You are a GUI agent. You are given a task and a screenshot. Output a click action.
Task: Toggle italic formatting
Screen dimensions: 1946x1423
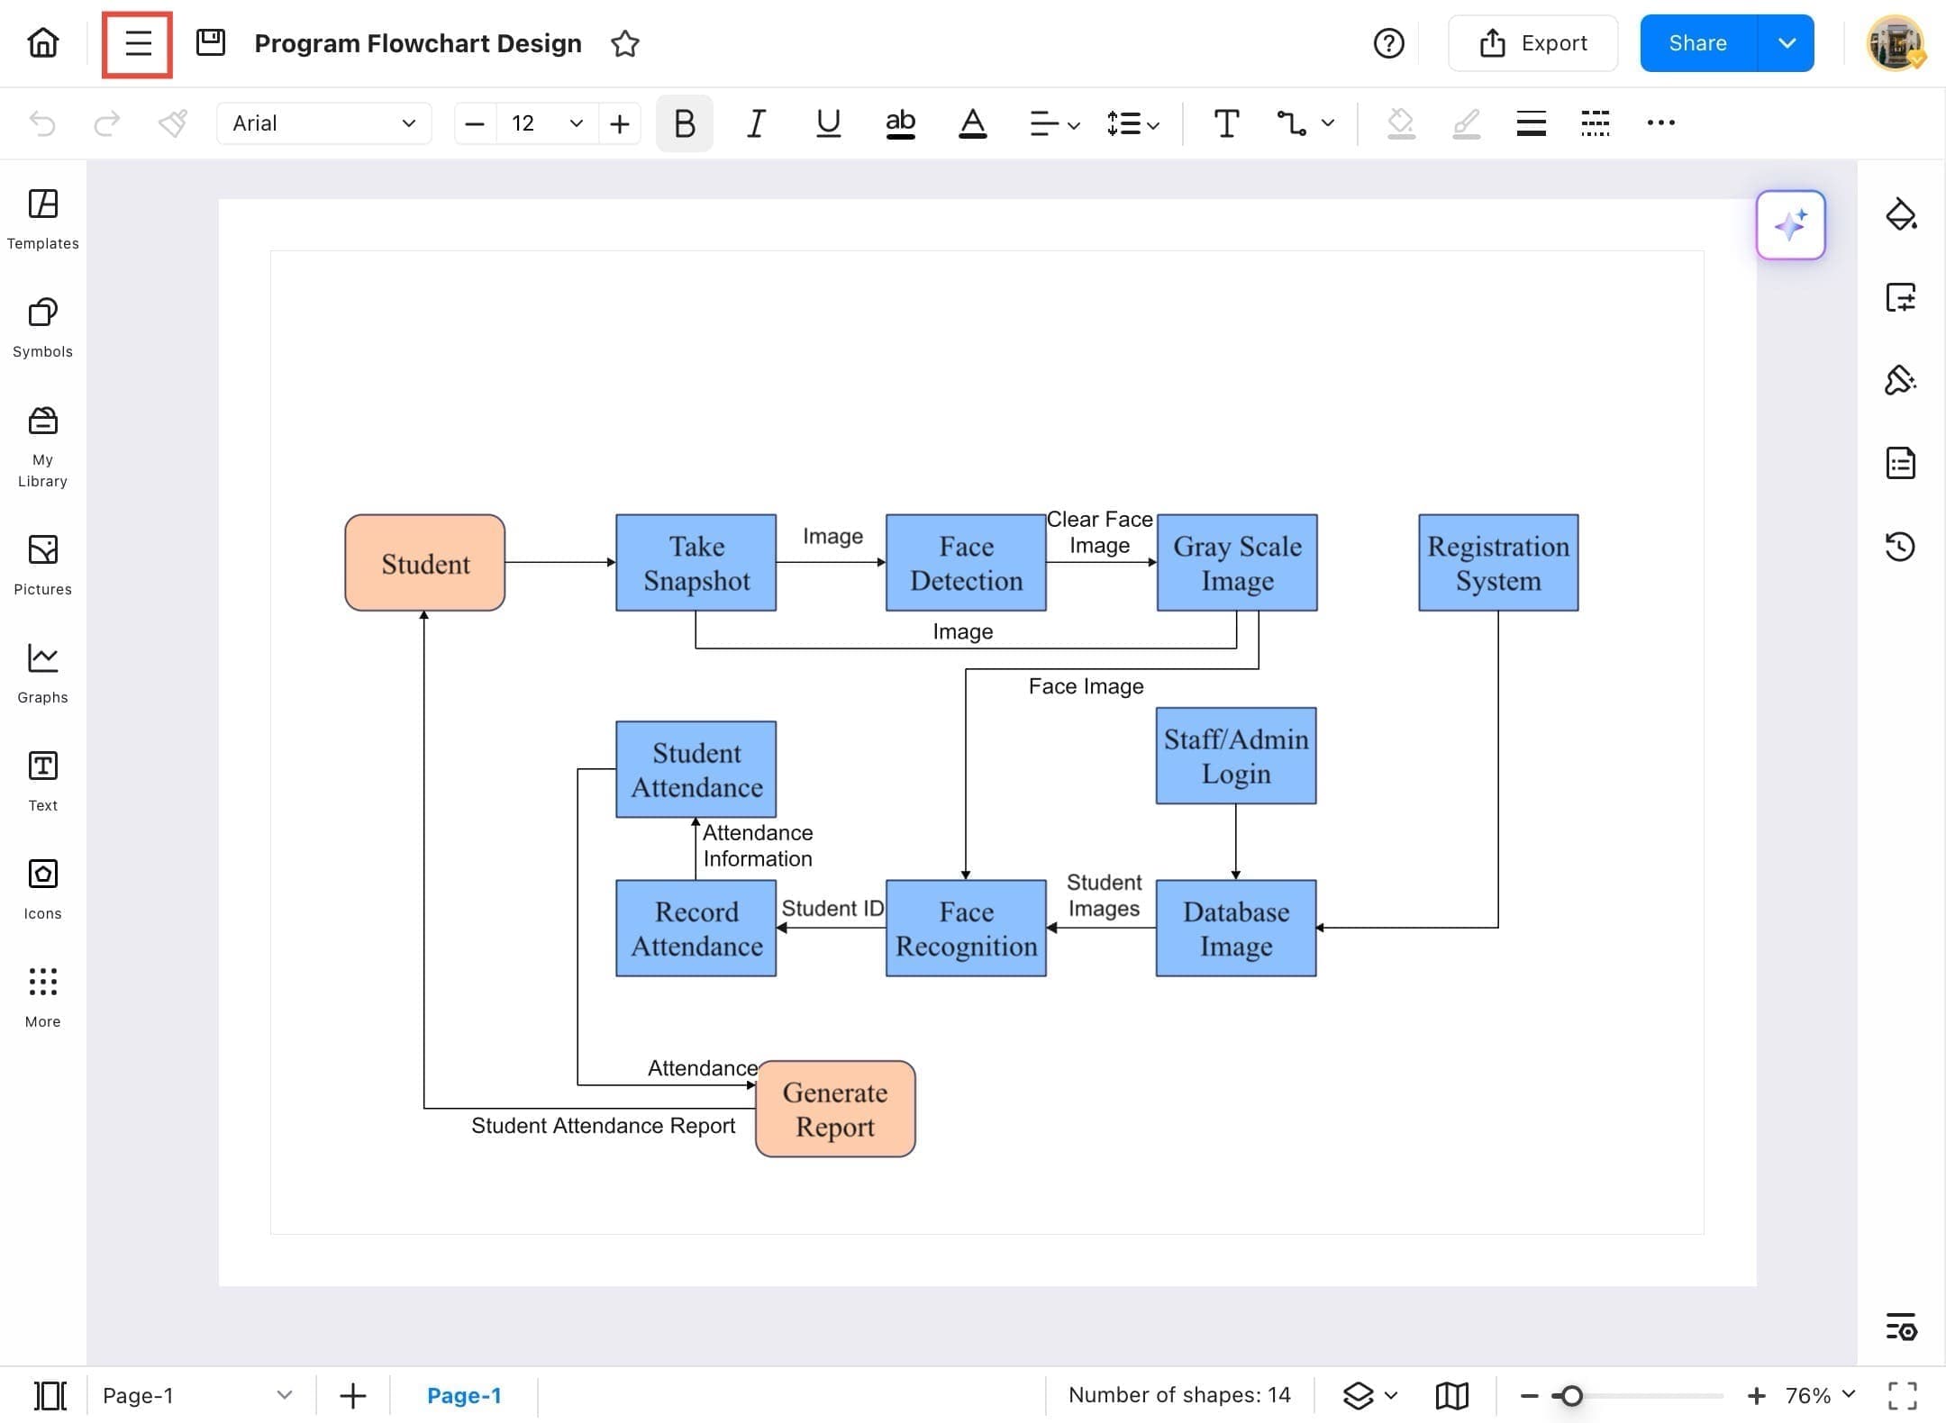tap(756, 123)
